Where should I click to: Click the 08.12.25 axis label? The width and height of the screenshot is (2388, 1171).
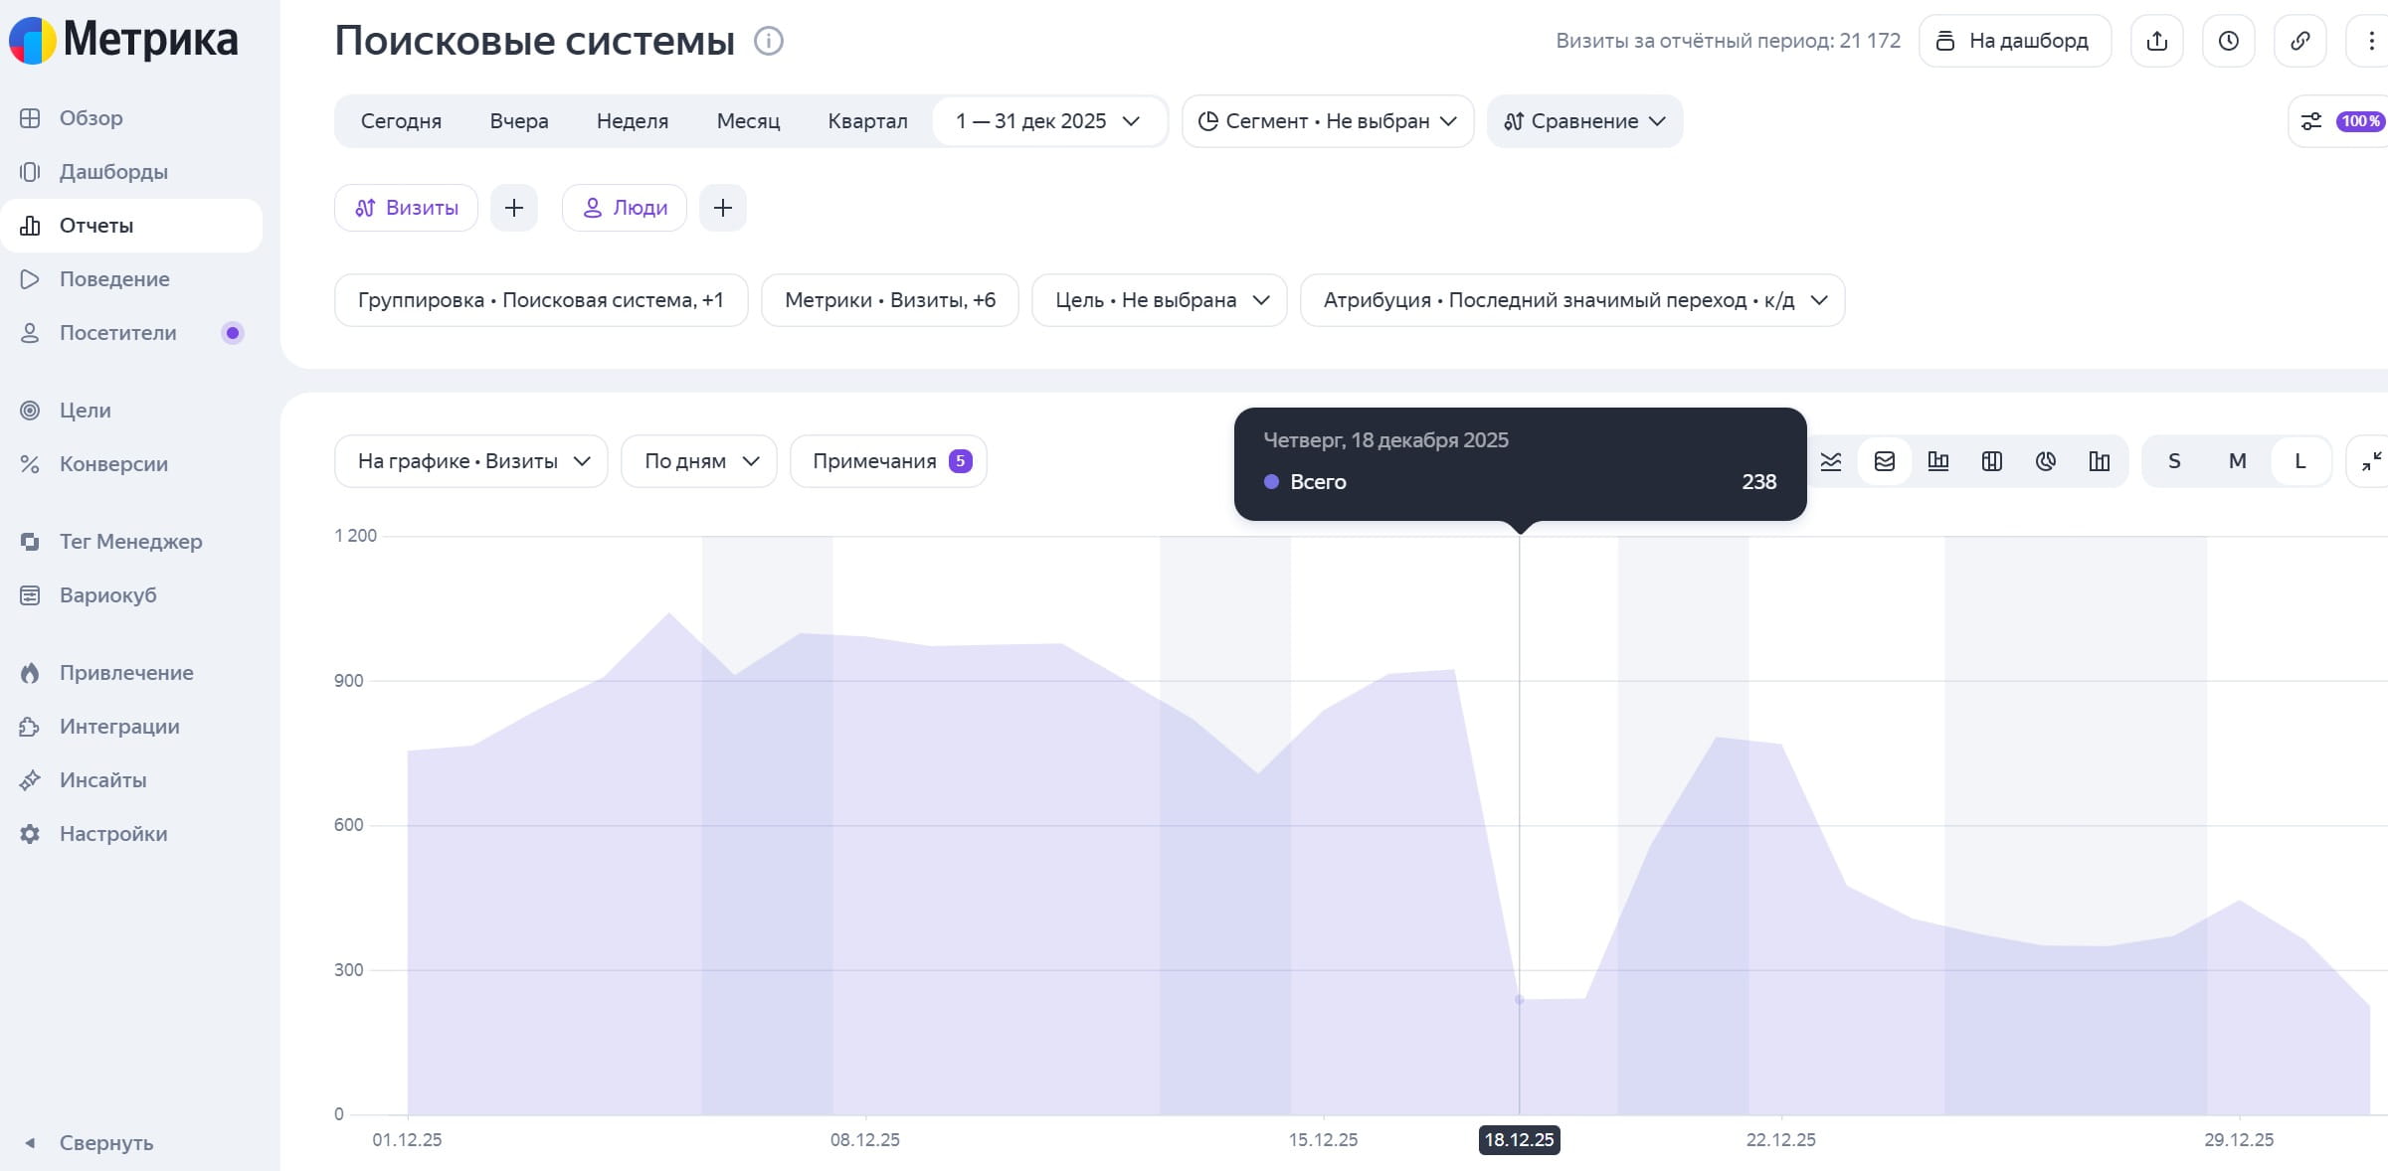coord(865,1140)
